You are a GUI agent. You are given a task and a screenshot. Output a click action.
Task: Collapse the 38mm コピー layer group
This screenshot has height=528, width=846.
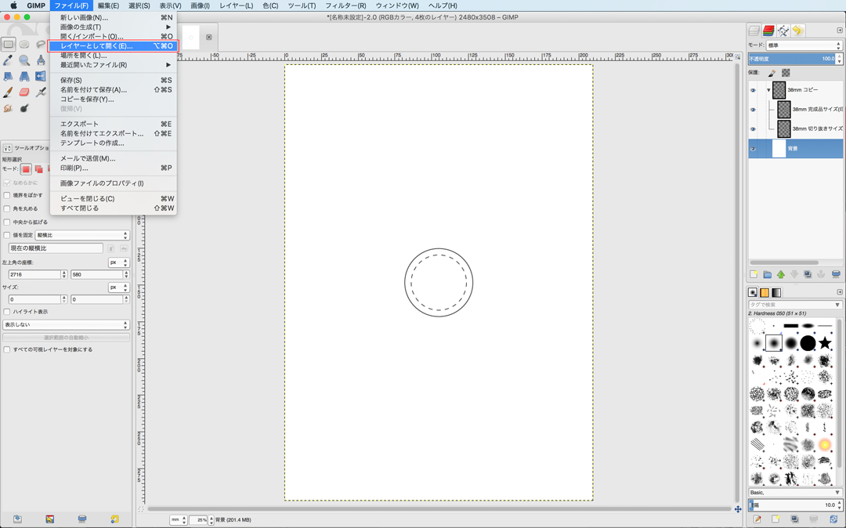(768, 90)
